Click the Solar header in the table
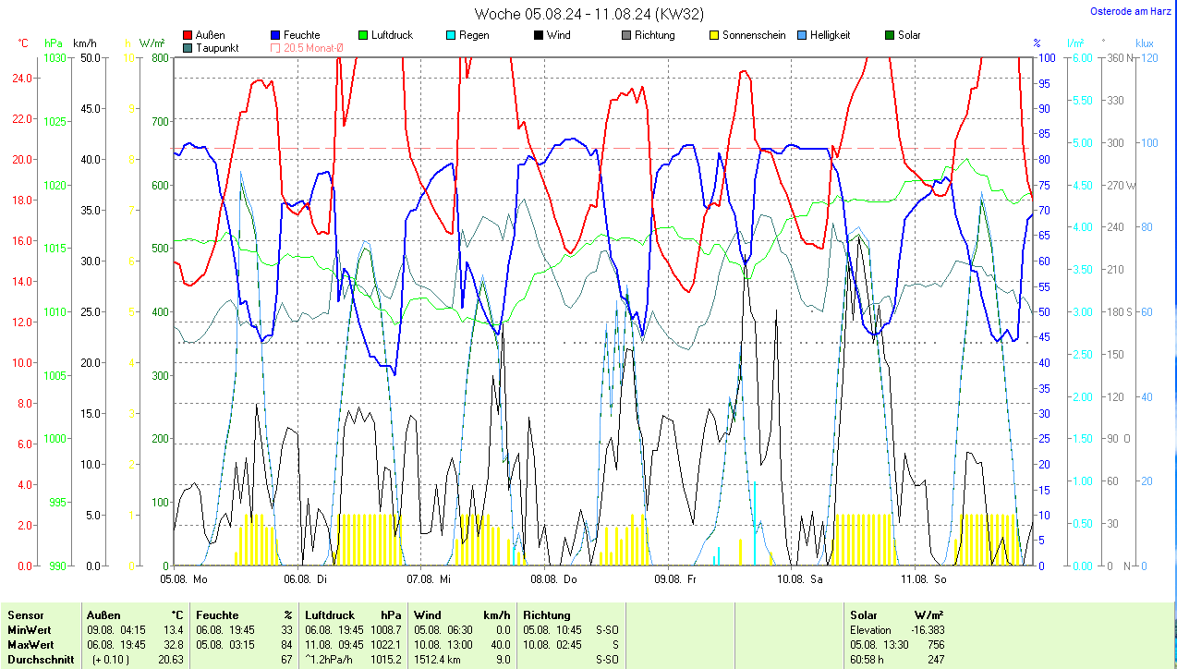This screenshot has width=1177, height=669. click(x=864, y=614)
